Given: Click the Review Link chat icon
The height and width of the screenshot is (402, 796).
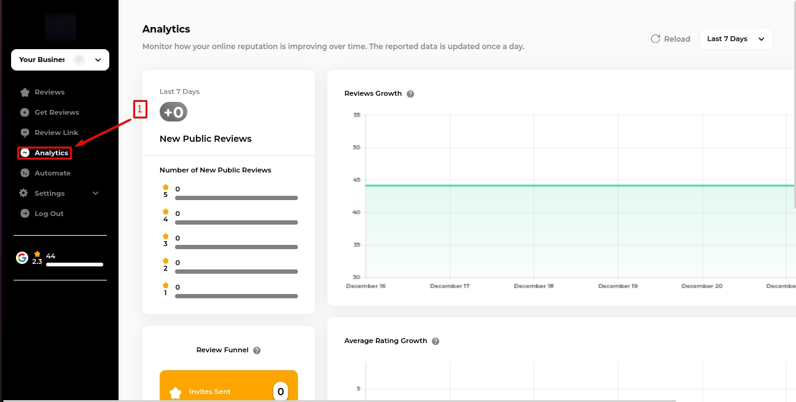Looking at the screenshot, I should point(25,133).
